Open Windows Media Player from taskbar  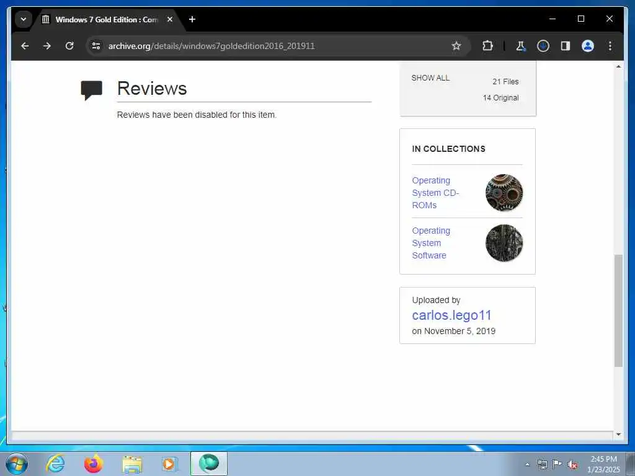pyautogui.click(x=169, y=464)
